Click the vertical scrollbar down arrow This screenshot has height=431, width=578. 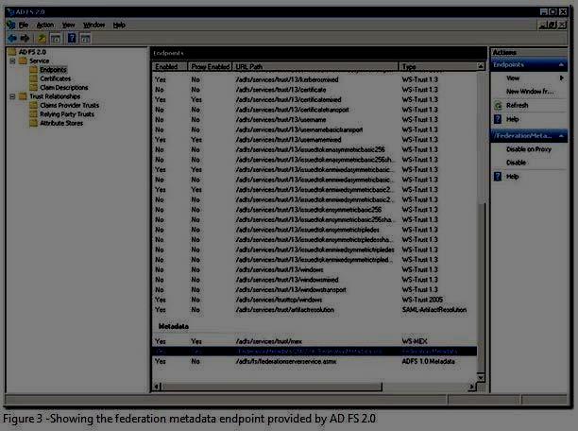(x=481, y=377)
